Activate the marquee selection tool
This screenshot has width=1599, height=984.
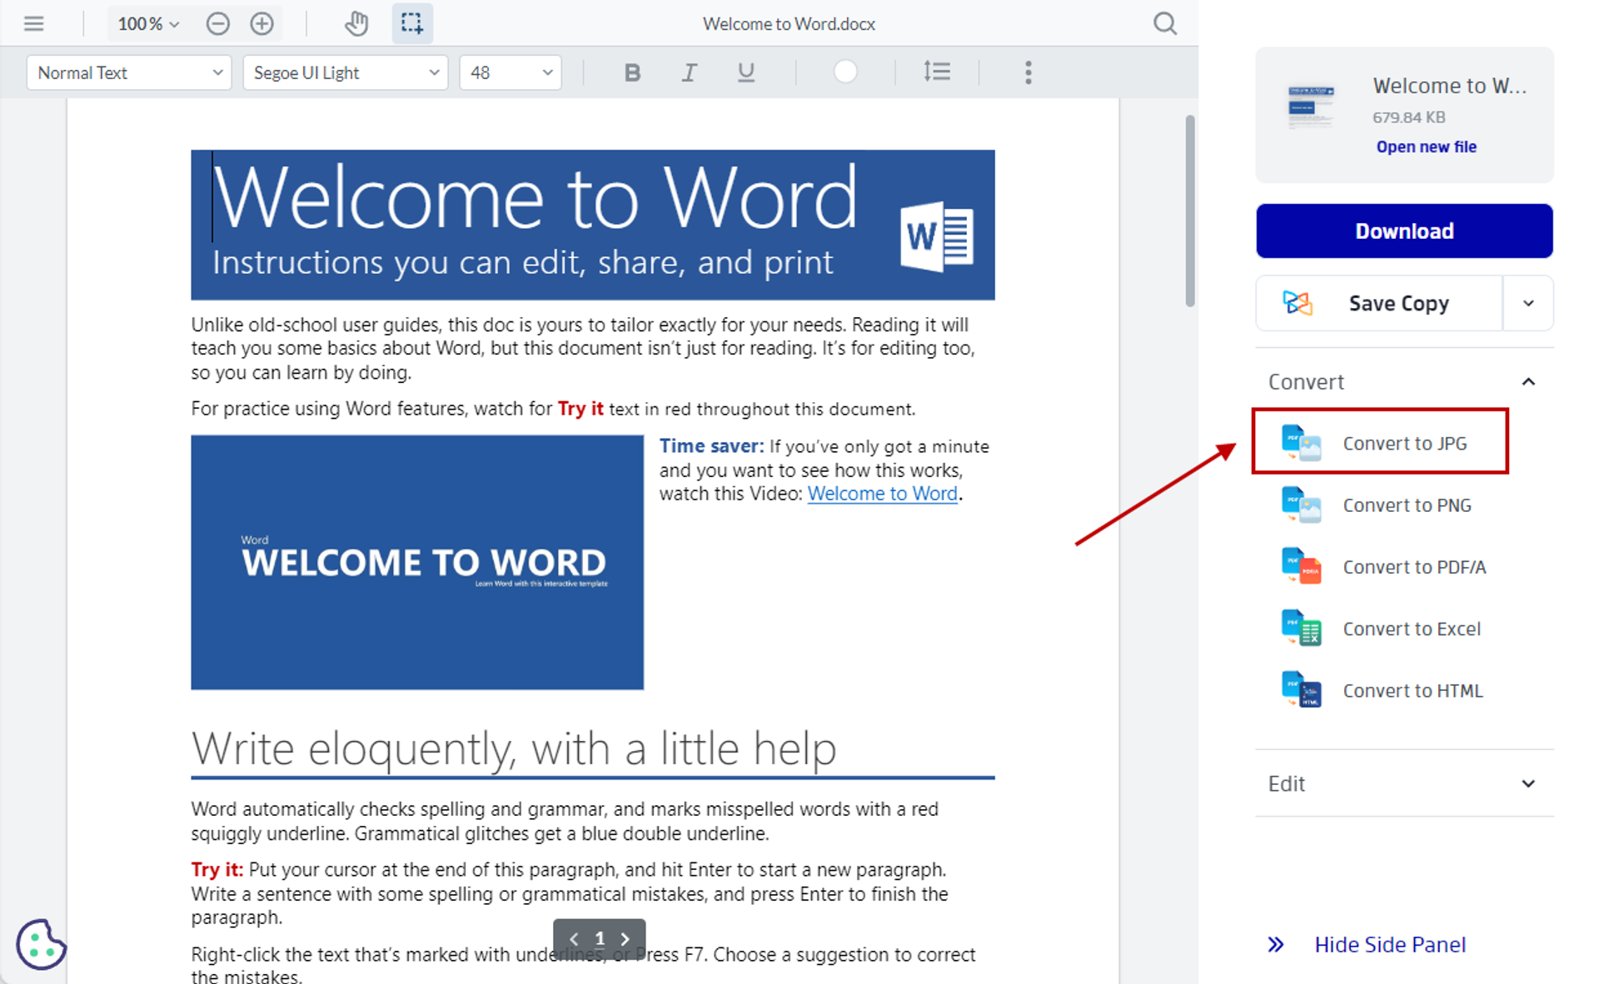(412, 23)
